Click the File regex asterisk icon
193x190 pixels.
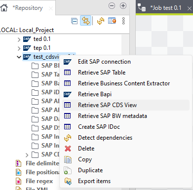18,181
